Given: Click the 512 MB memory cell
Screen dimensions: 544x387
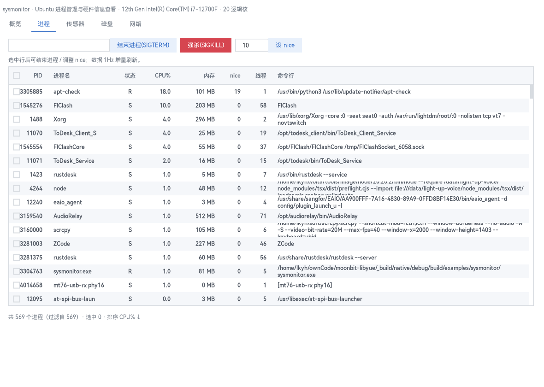Looking at the screenshot, I should point(205,216).
